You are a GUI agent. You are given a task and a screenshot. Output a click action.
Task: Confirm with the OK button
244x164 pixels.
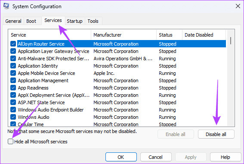point(121,157)
